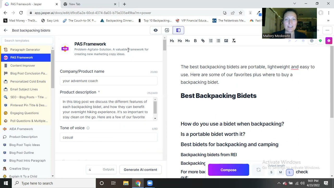This screenshot has width=334, height=188.
Task: Open File Explorer from the taskbar
Action: tap(126, 183)
